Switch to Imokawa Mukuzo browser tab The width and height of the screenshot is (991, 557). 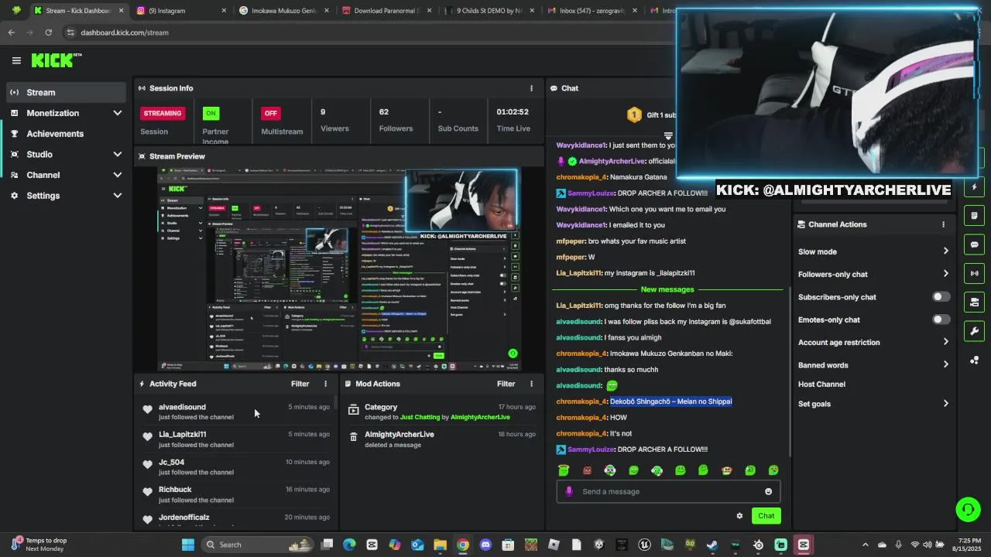tap(283, 11)
